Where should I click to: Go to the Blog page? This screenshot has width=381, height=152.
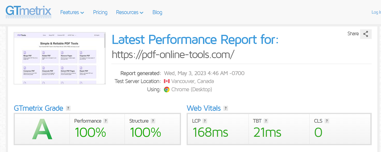pyautogui.click(x=157, y=12)
